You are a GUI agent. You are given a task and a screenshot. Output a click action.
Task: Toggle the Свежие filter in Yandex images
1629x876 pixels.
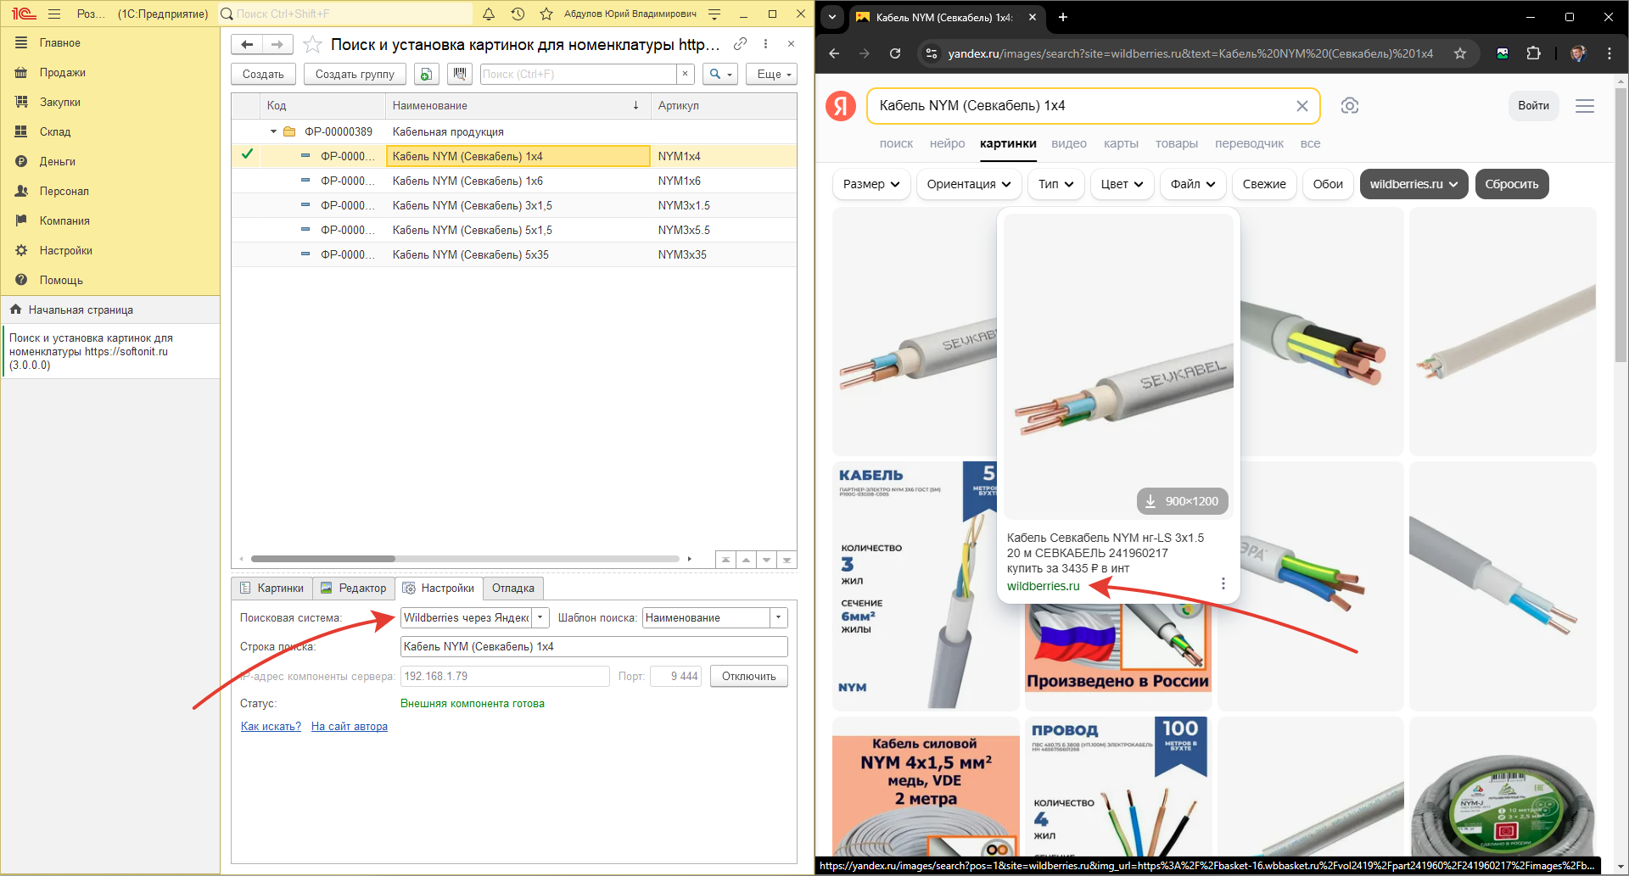point(1263,184)
